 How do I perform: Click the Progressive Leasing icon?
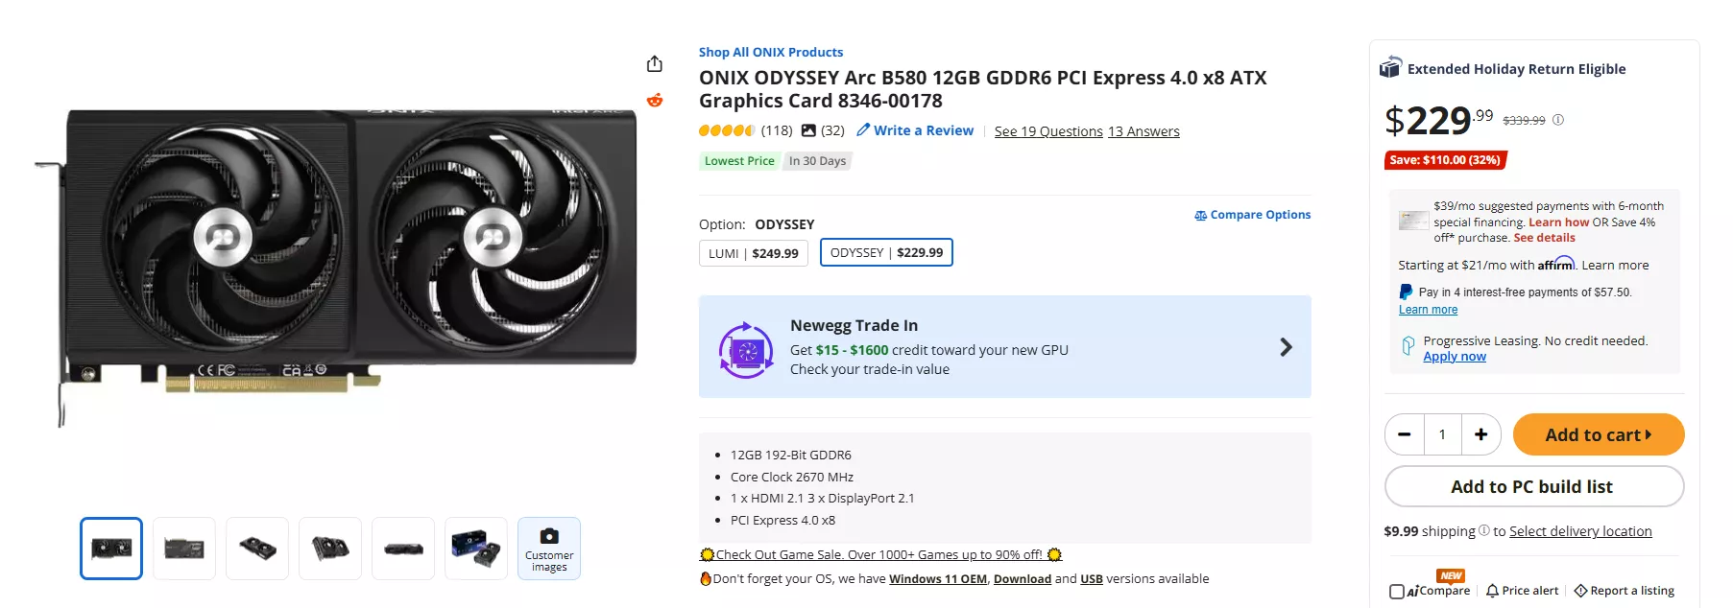1408,343
